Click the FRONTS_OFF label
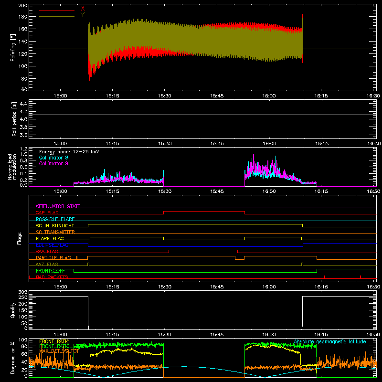 [50, 271]
